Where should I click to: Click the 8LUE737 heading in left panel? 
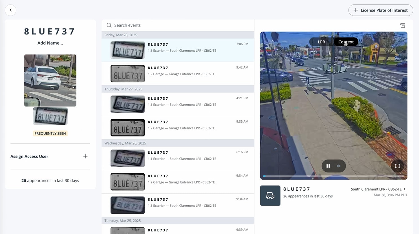tap(50, 31)
